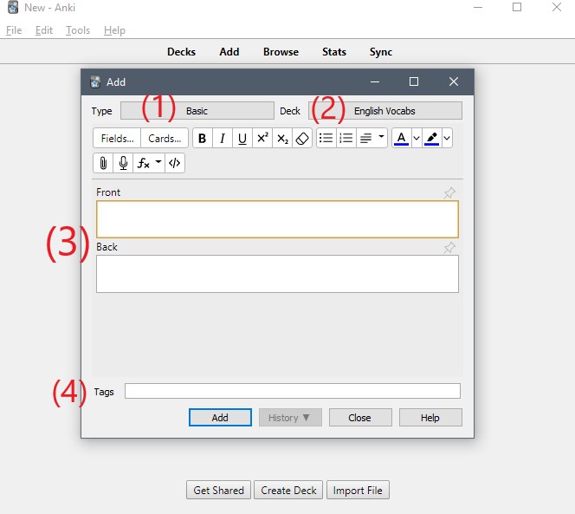Click the Create Deck button

pos(288,490)
